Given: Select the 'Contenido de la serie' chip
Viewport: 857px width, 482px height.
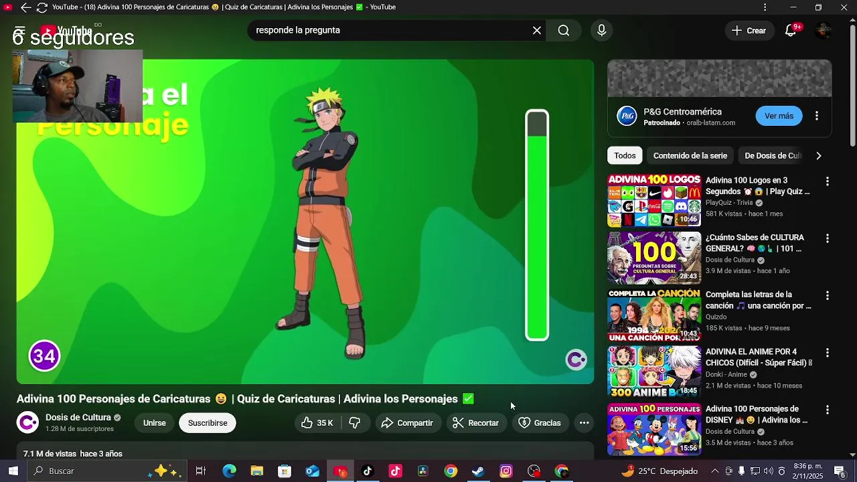Looking at the screenshot, I should tap(690, 155).
